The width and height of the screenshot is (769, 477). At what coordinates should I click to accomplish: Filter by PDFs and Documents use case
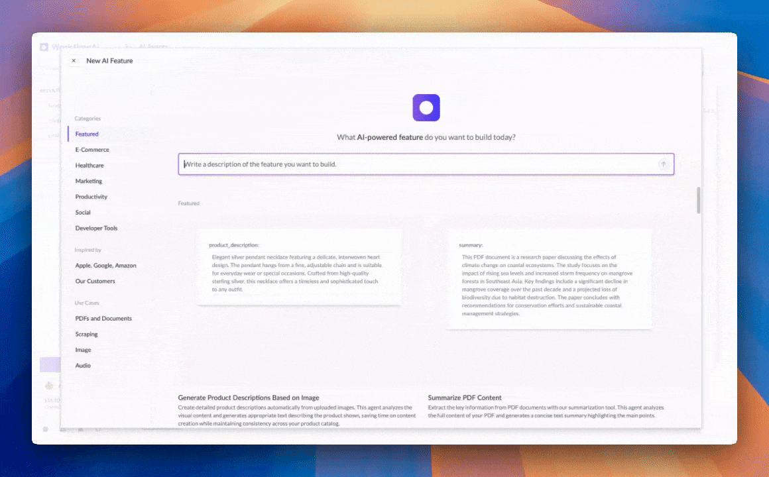tap(103, 318)
